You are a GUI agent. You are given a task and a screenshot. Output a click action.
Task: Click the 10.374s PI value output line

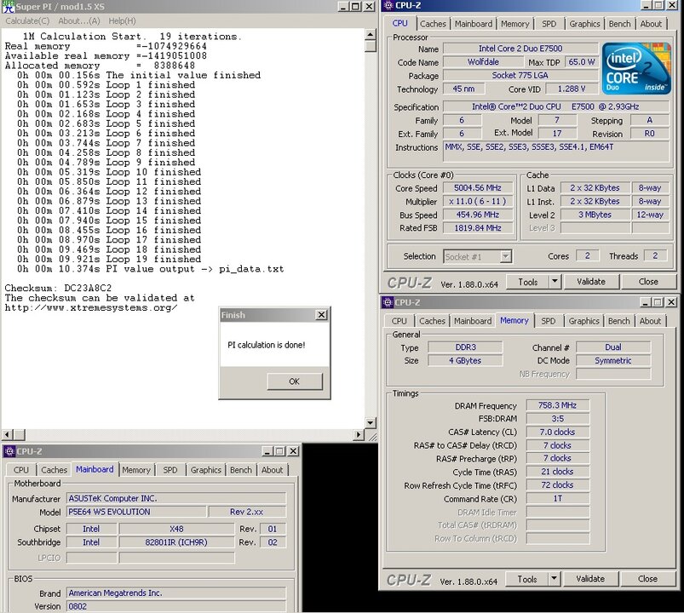click(x=151, y=269)
